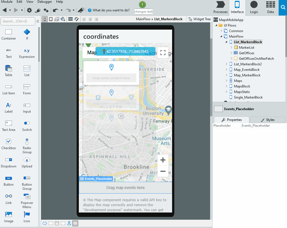Open the View menu
Image resolution: width=287 pixels, height=228 pixels.
point(30,2)
